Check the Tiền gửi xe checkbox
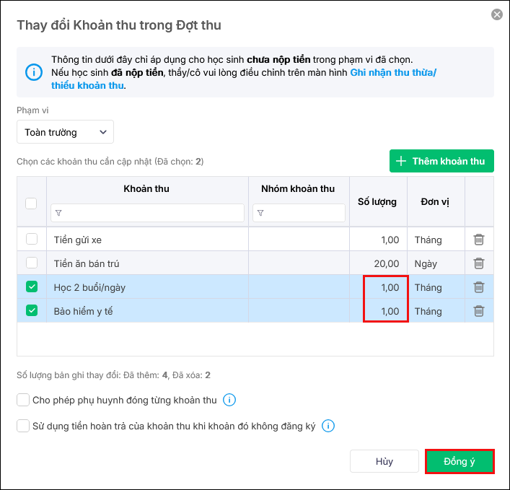 pyautogui.click(x=32, y=240)
